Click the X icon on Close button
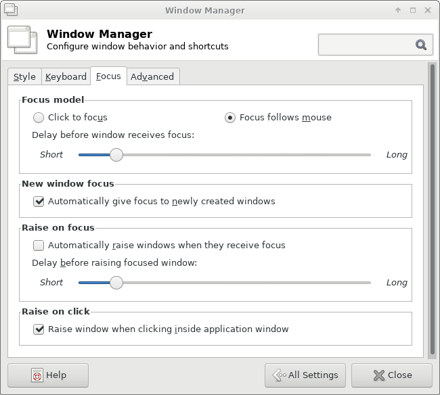 pyautogui.click(x=379, y=375)
